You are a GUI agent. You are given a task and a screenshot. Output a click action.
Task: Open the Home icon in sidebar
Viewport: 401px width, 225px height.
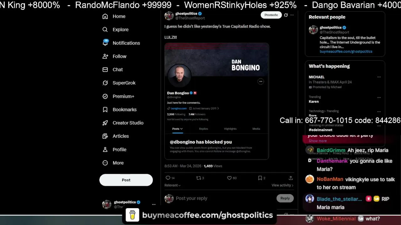click(105, 16)
